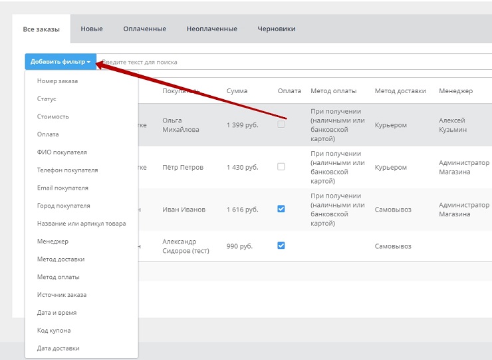Open the Добавить фильтр dropdown button
The height and width of the screenshot is (360, 492).
pos(60,62)
